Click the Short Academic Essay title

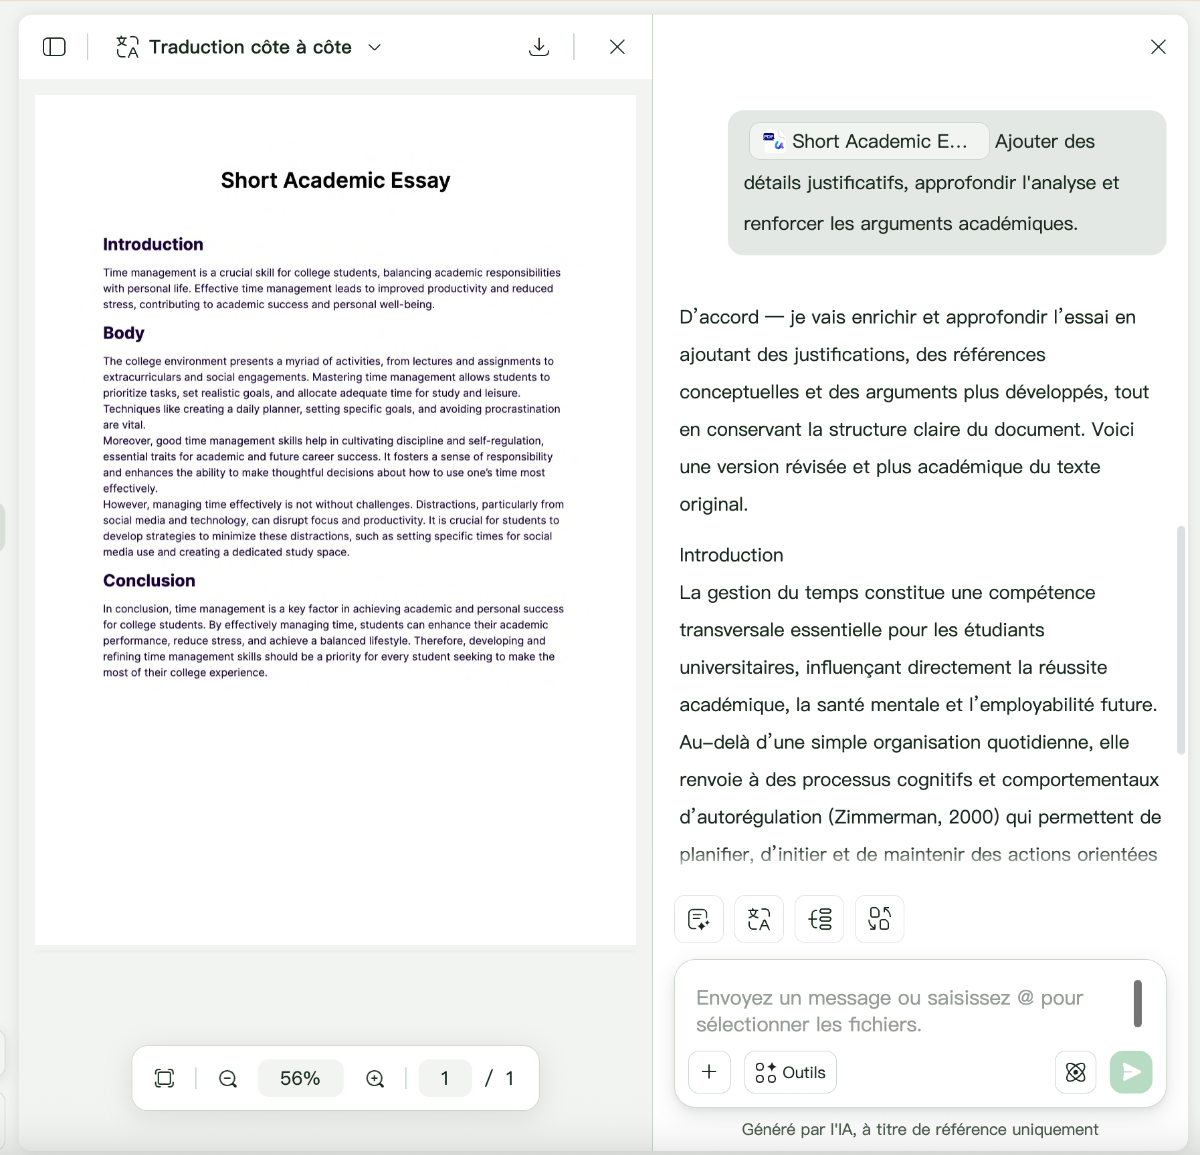336,180
